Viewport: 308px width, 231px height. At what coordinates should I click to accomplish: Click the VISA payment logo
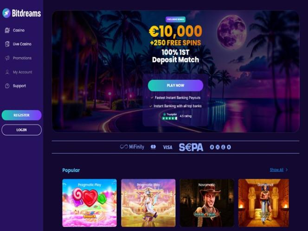167,147
